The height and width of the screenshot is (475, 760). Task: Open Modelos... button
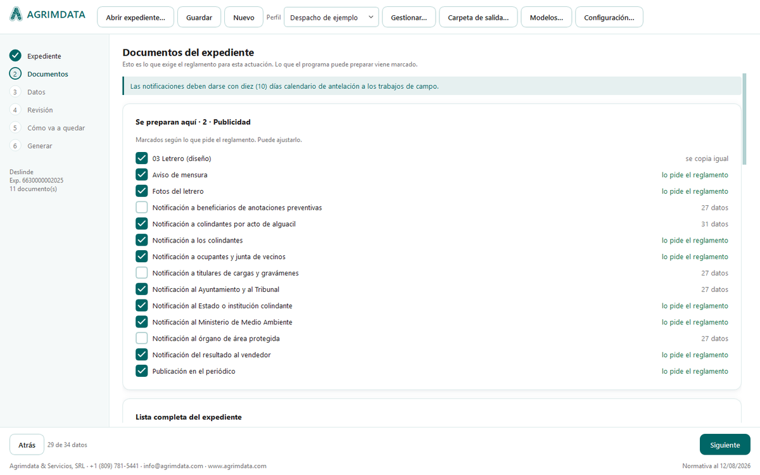(x=547, y=17)
